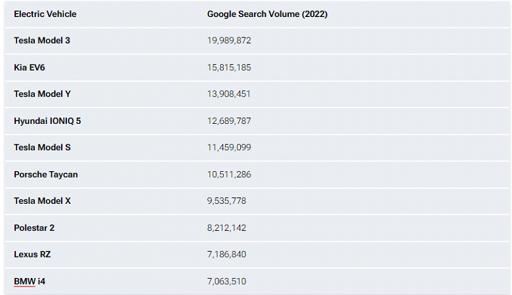Select the Polestar 2 cell
This screenshot has height=295, width=512.
35,227
